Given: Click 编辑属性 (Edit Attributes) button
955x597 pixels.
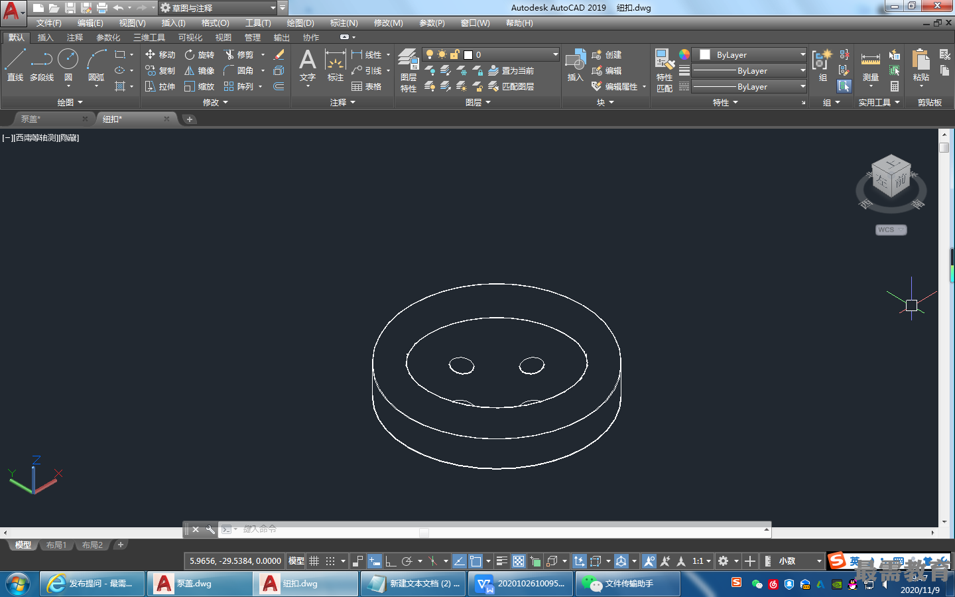Looking at the screenshot, I should tap(615, 86).
